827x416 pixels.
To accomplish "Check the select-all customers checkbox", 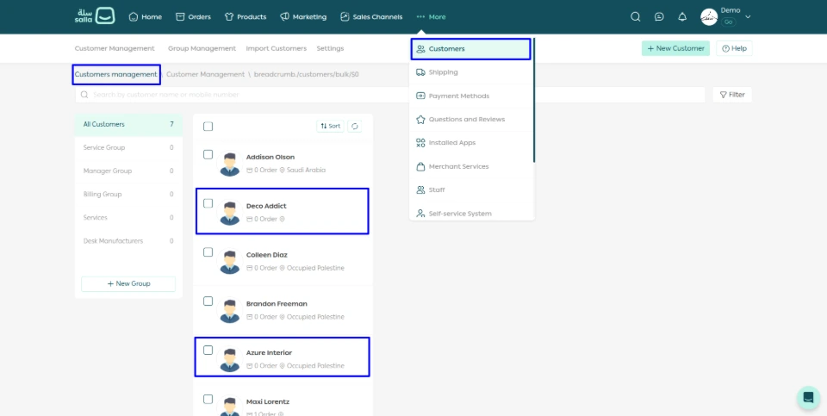I will pyautogui.click(x=208, y=127).
